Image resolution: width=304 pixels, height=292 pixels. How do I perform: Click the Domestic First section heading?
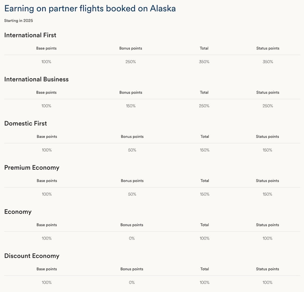(26, 123)
